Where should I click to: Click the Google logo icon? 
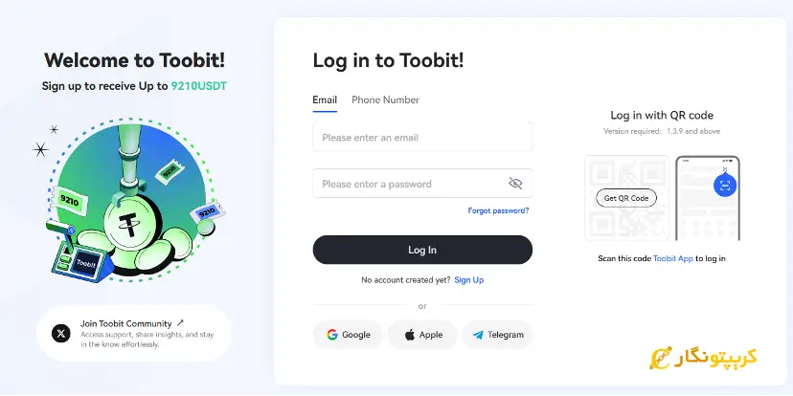click(x=332, y=335)
